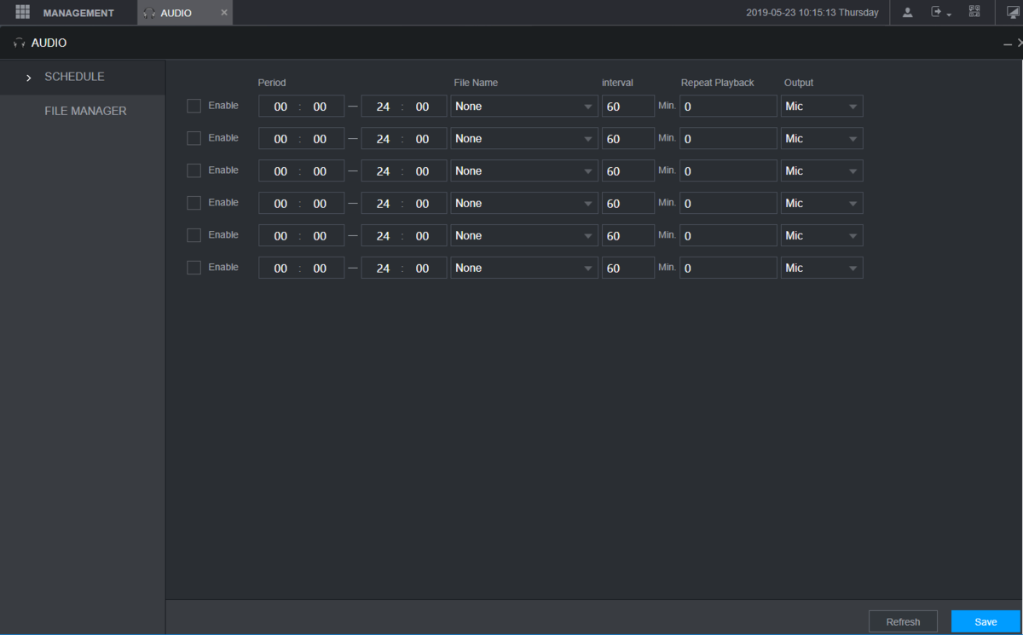Open the apps grid icon

pyautogui.click(x=23, y=12)
